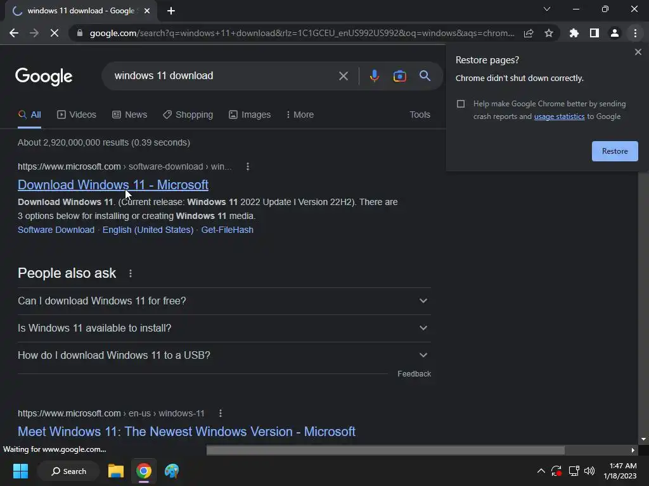
Task: Launch the Paint app from taskbar
Action: click(x=172, y=471)
